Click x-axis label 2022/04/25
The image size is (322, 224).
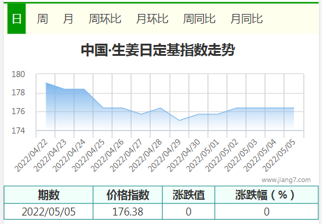click(x=88, y=155)
